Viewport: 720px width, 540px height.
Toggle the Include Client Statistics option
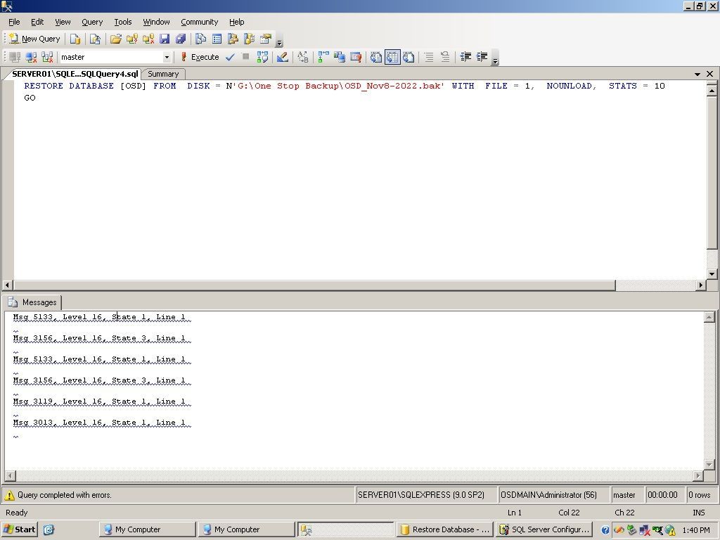[x=356, y=57]
